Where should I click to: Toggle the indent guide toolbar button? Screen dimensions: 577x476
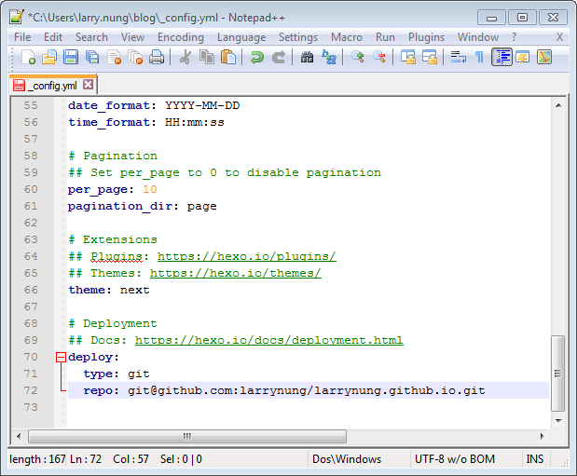pos(501,58)
